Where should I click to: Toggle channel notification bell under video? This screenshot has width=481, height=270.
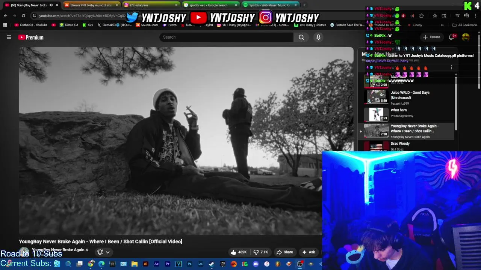100,252
